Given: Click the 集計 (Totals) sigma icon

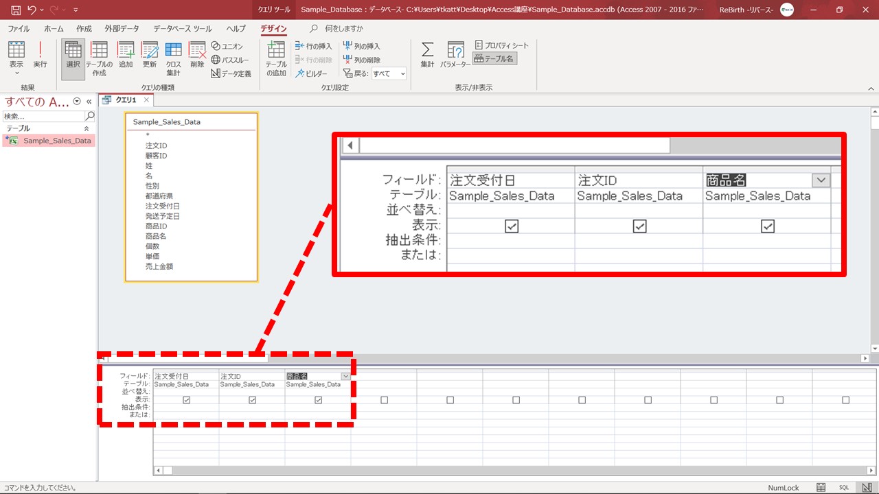Looking at the screenshot, I should click(427, 55).
